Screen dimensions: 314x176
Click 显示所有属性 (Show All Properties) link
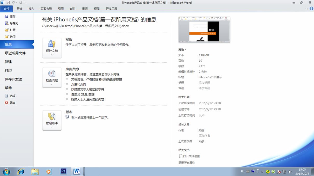[187, 163]
